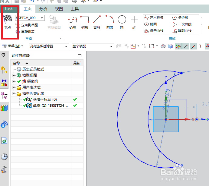Select the Arc (圆弧) tool

point(110,22)
